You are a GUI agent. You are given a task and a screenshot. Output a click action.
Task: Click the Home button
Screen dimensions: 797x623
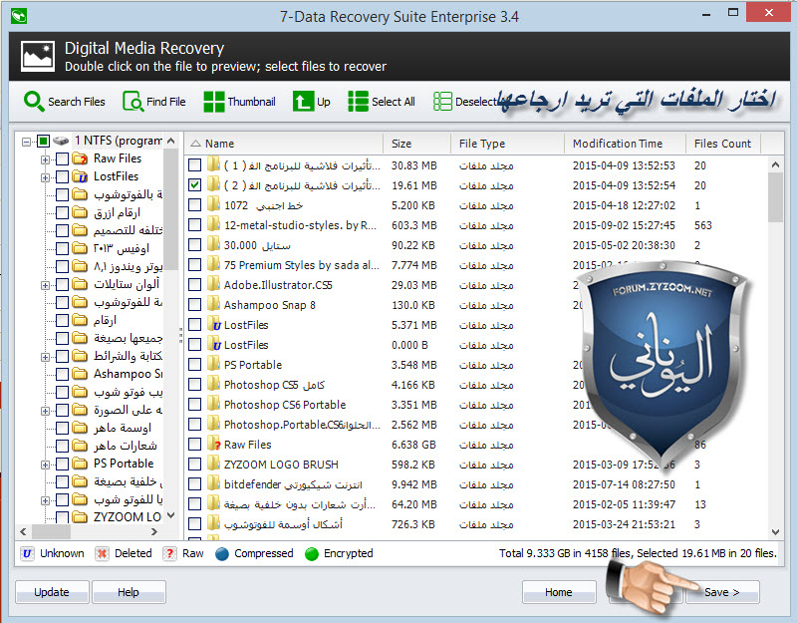[x=558, y=592]
